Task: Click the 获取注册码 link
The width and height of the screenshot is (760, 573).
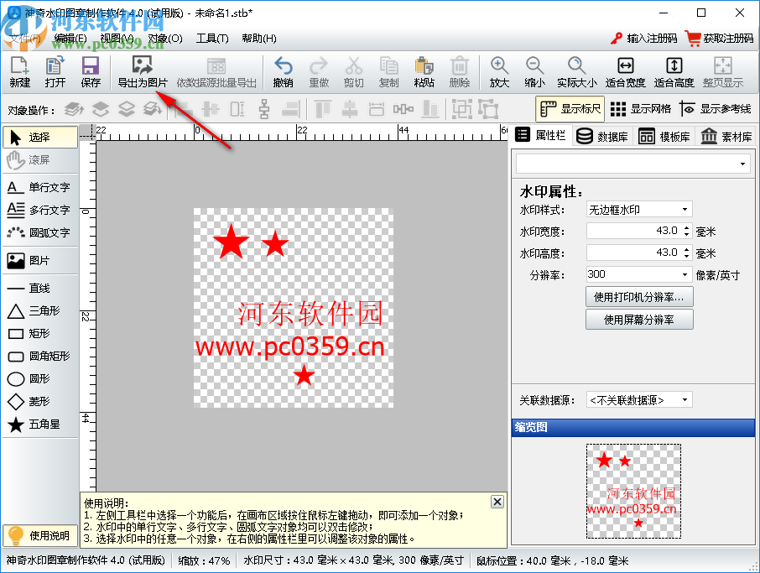Action: [719, 38]
